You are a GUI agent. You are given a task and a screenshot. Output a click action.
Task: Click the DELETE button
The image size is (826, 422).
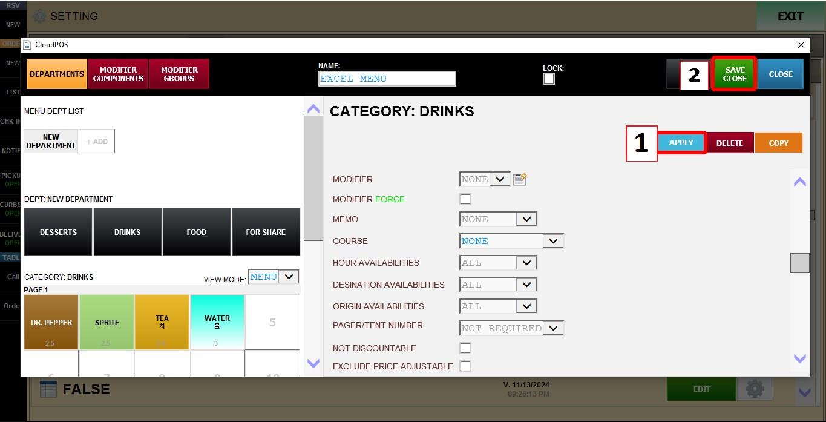[730, 143]
